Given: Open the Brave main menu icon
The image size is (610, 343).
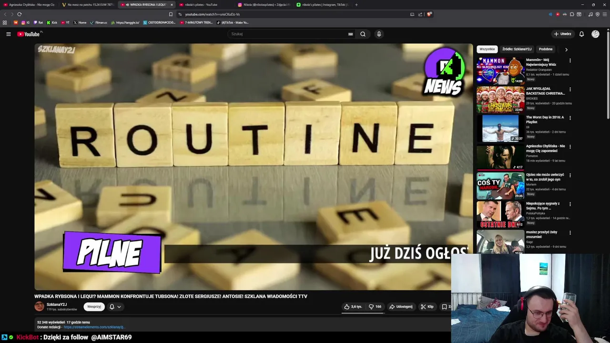Looking at the screenshot, I should [605, 14].
